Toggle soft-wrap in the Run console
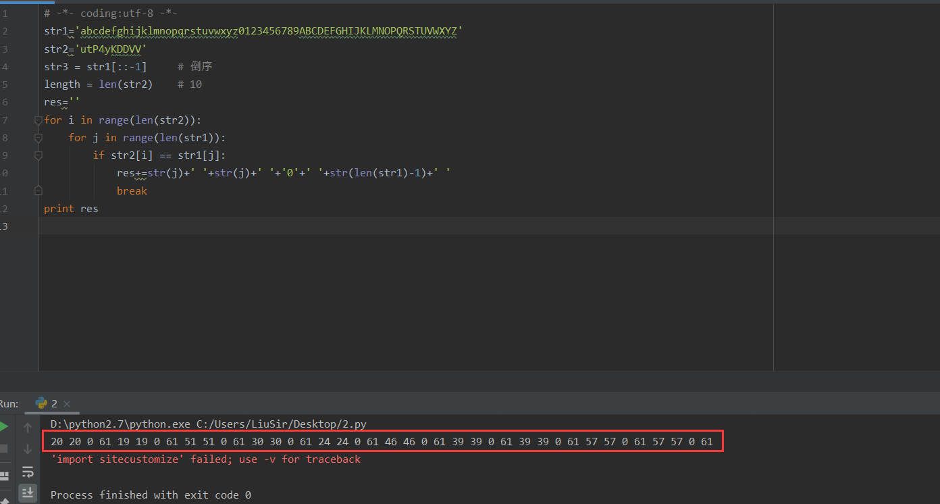Screen dimensions: 940x504 point(28,472)
